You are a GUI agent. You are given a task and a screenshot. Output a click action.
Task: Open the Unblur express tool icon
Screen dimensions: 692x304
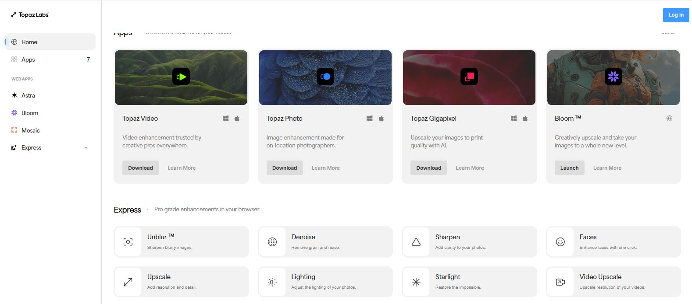pyautogui.click(x=128, y=242)
